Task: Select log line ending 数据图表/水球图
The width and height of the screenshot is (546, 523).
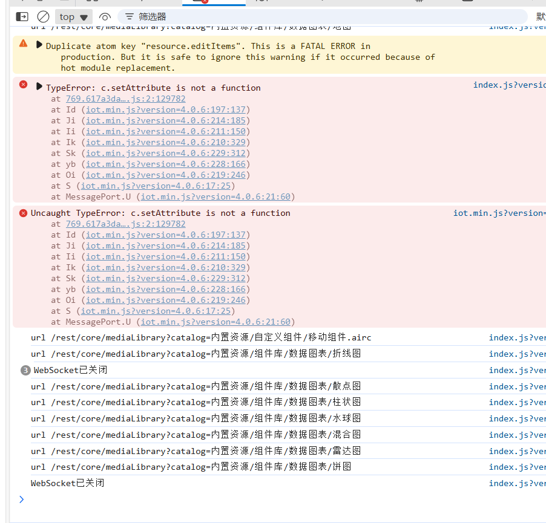Action: tap(196, 418)
